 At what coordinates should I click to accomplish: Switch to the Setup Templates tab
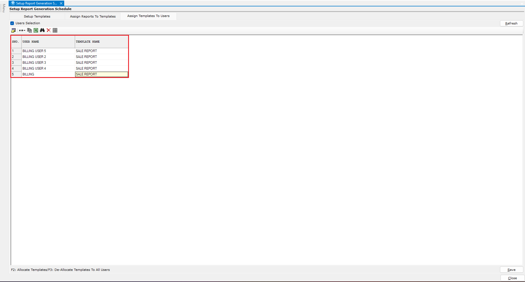pos(37,16)
